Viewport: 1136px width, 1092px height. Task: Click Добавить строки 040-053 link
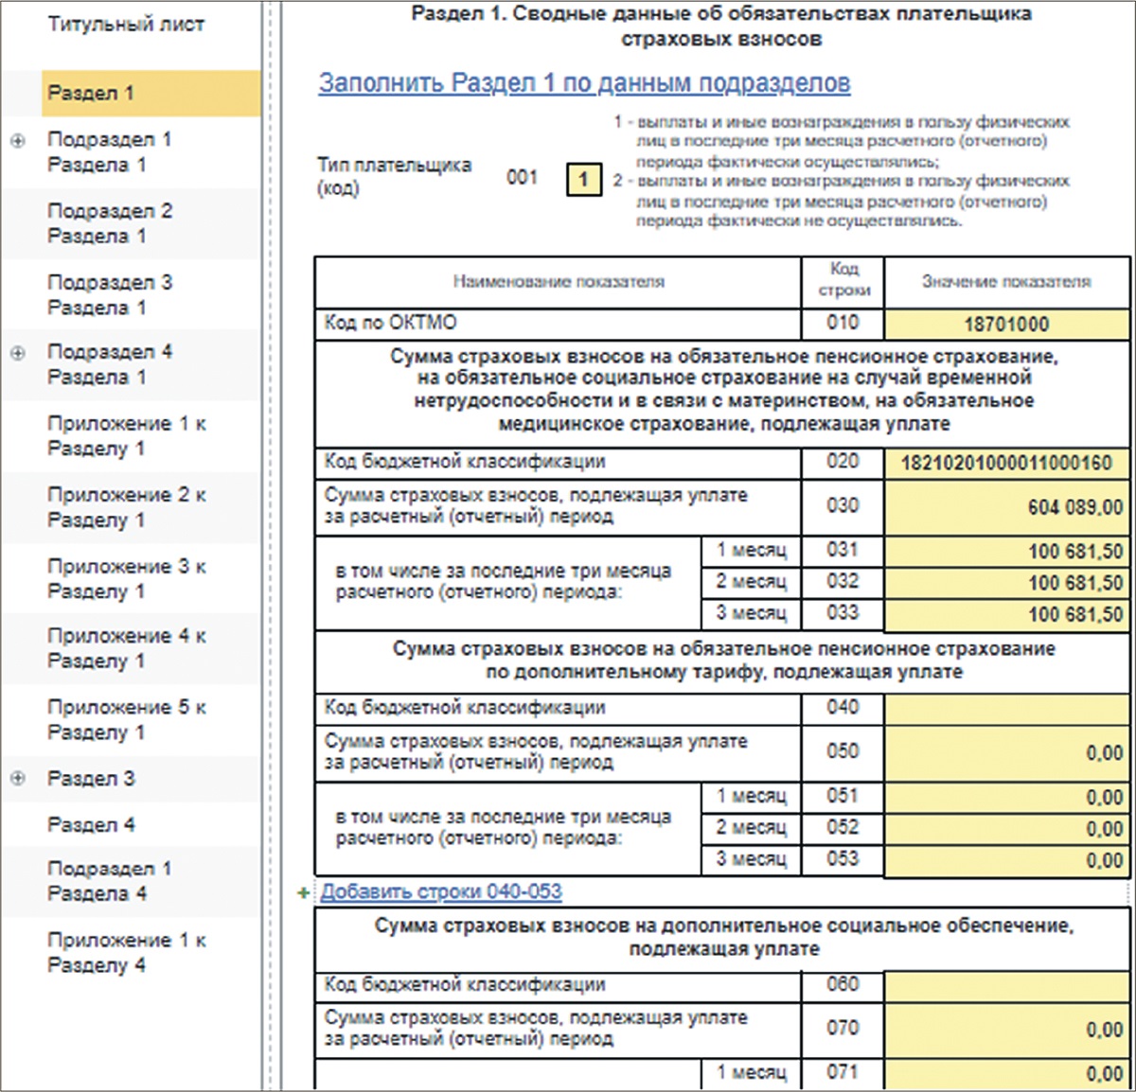point(441,892)
